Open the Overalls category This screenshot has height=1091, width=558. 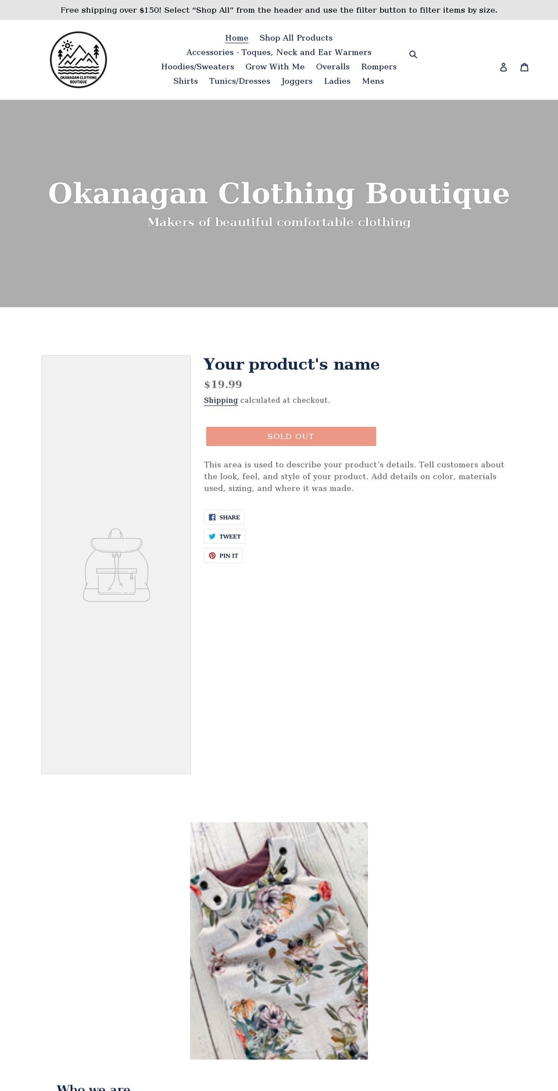click(332, 67)
